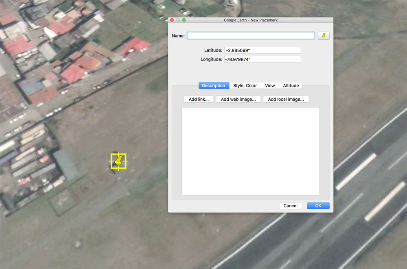Click the Add web image... button

pos(238,99)
